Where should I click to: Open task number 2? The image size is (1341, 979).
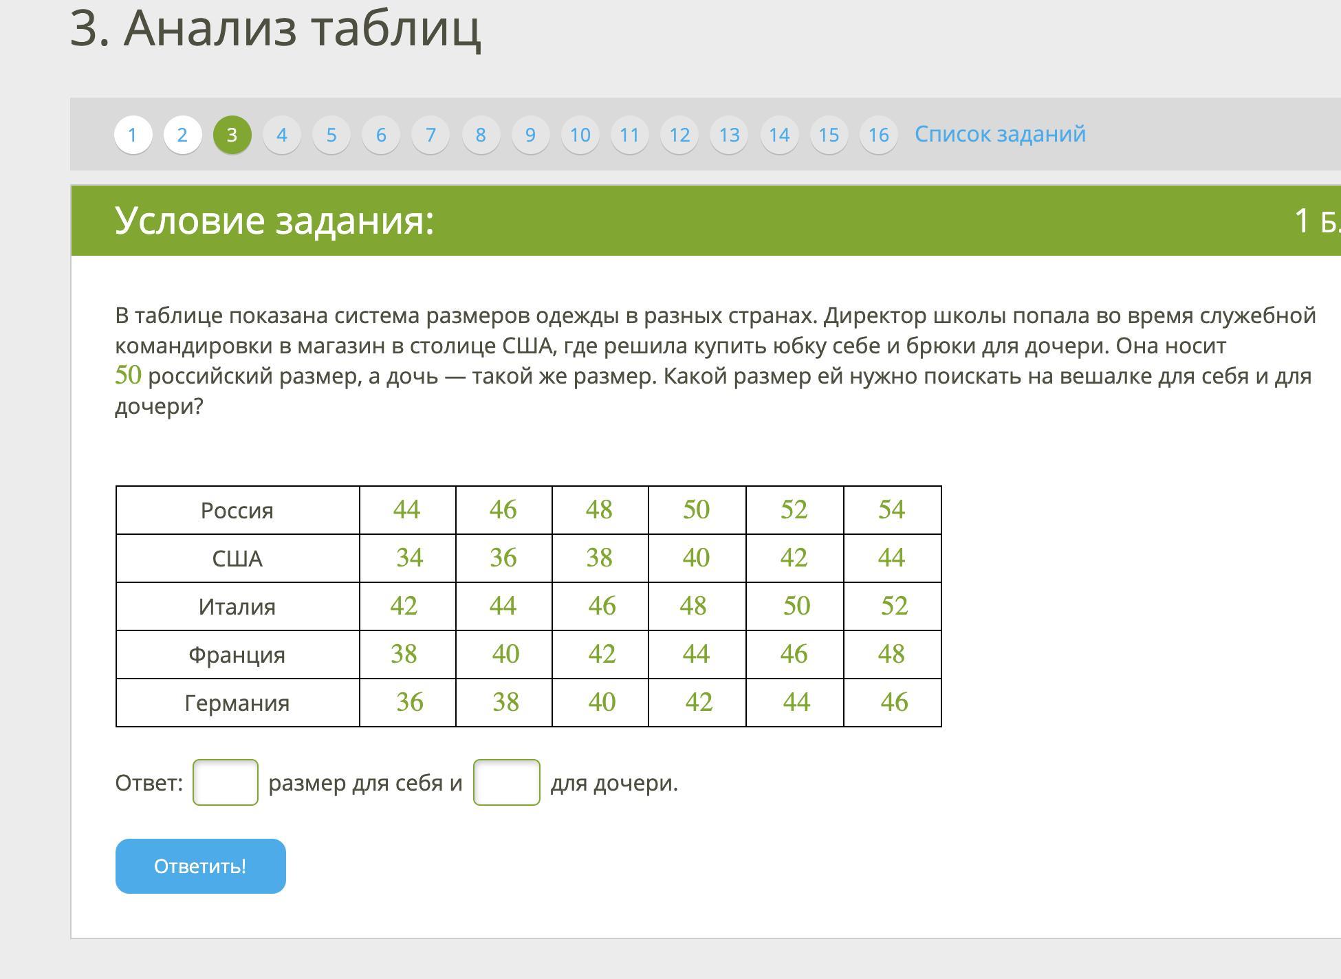[x=182, y=135]
